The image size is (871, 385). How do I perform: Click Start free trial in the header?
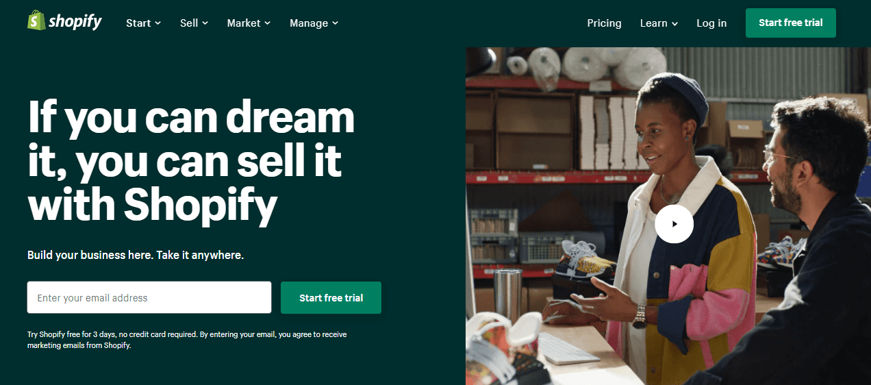coord(791,23)
